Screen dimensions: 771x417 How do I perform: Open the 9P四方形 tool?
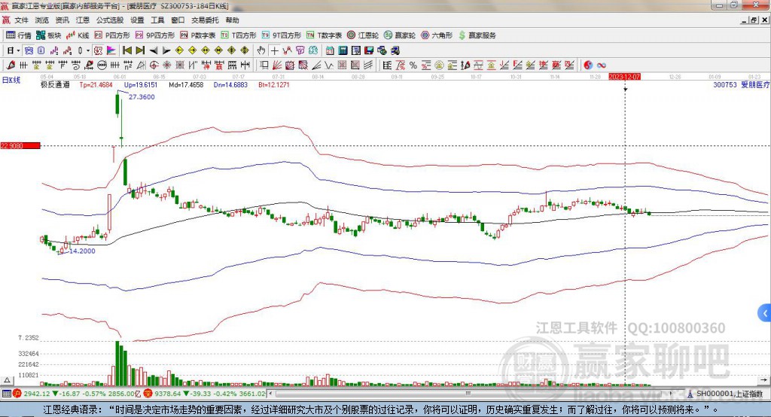point(155,35)
